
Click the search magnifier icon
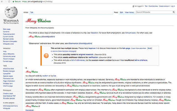click(173, 12)
